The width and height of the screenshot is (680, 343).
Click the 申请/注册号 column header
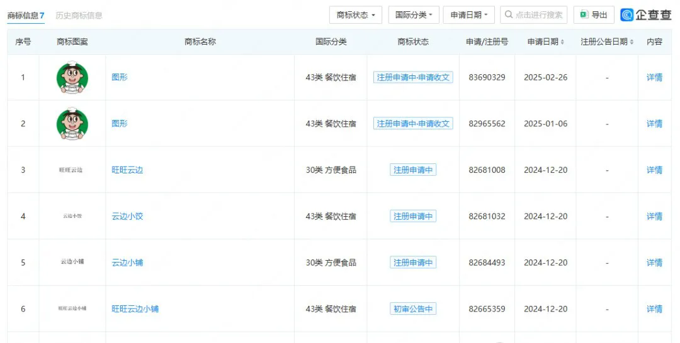(x=487, y=42)
